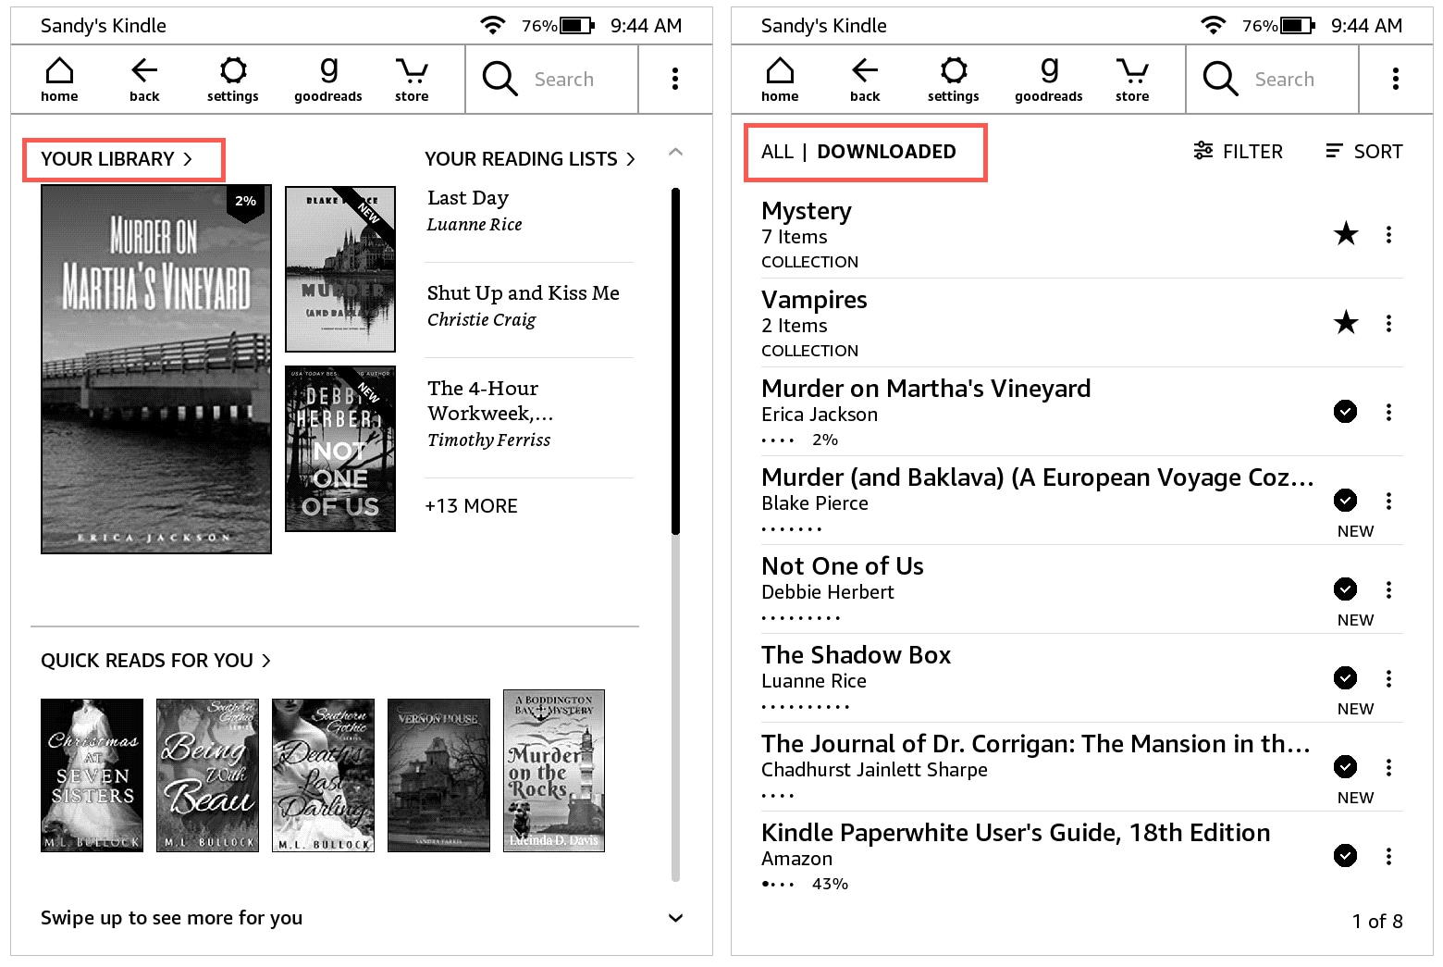Screen dimensions: 1443x967
Task: Open Christmas at Seven Sisters cover
Action: 92,775
